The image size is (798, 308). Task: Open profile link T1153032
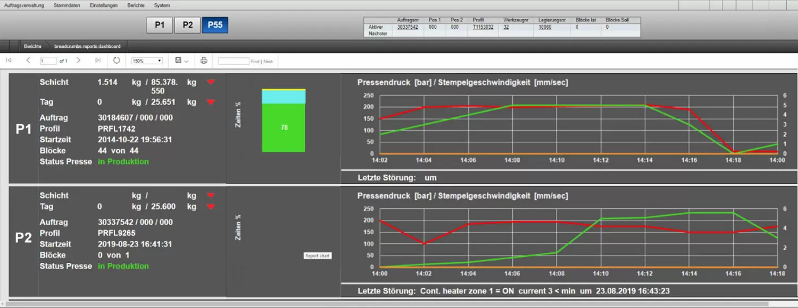coord(483,27)
